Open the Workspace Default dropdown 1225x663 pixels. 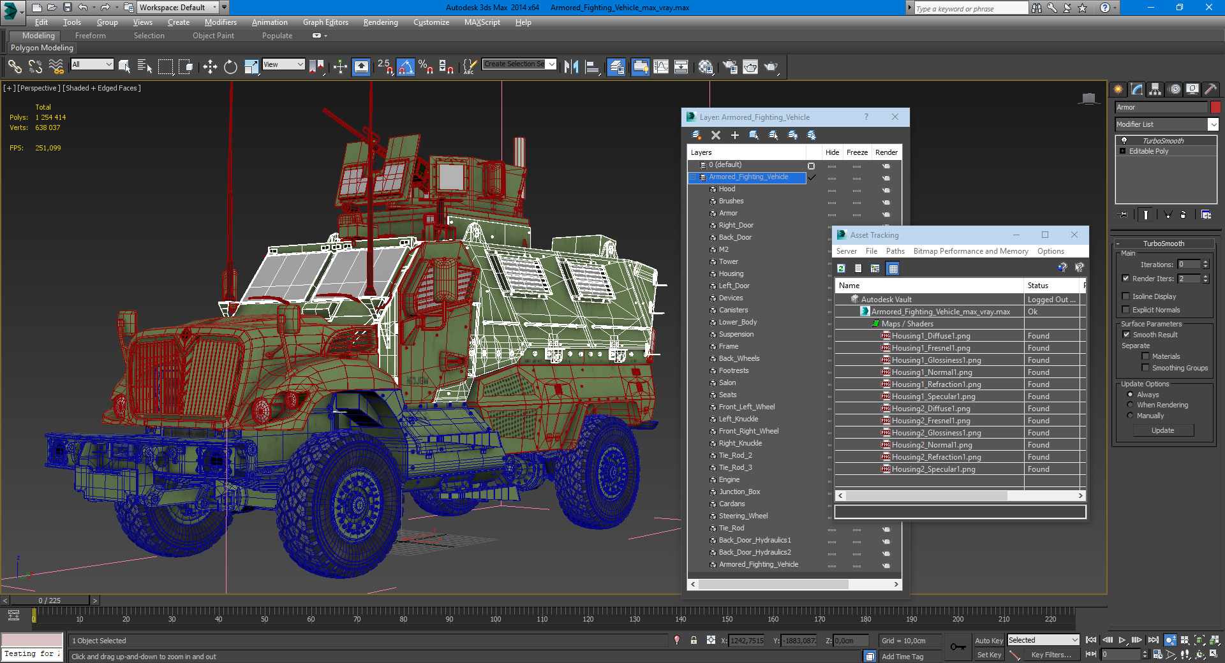178,8
